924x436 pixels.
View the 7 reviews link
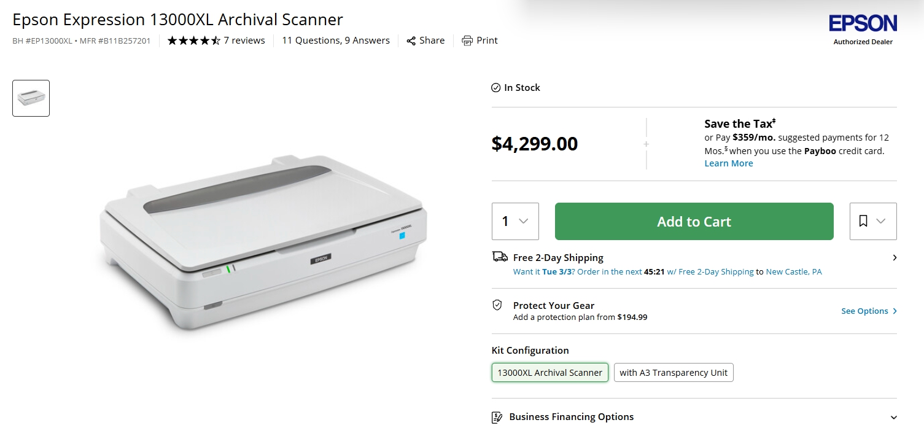pyautogui.click(x=244, y=41)
